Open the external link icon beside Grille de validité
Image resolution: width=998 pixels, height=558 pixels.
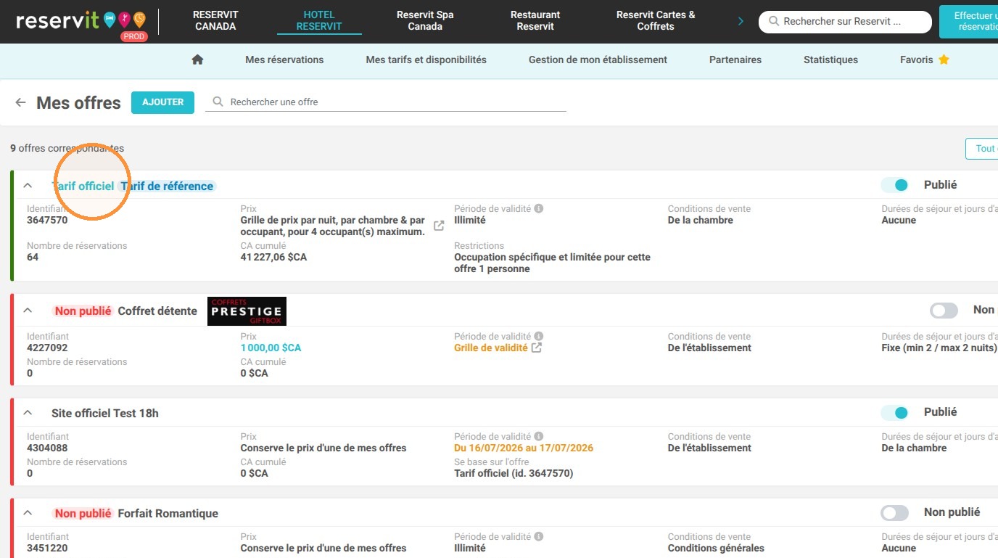tap(537, 348)
